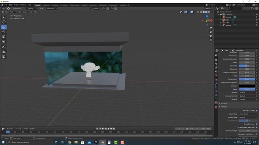259x145 pixels.
Task: Hide the Suzanne object in outliner
Action: [x=257, y=25]
